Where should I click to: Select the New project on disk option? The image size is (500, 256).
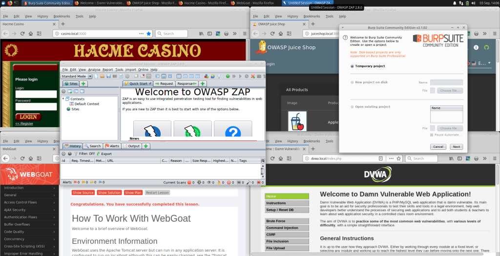point(352,82)
